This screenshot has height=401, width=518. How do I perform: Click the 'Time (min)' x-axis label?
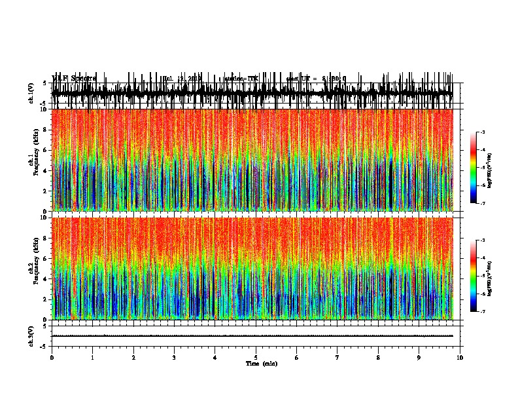pos(262,364)
